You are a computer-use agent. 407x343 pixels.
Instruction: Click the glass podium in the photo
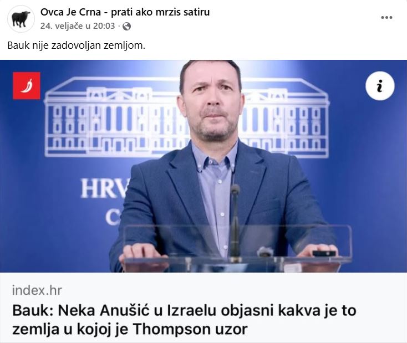tap(237, 249)
